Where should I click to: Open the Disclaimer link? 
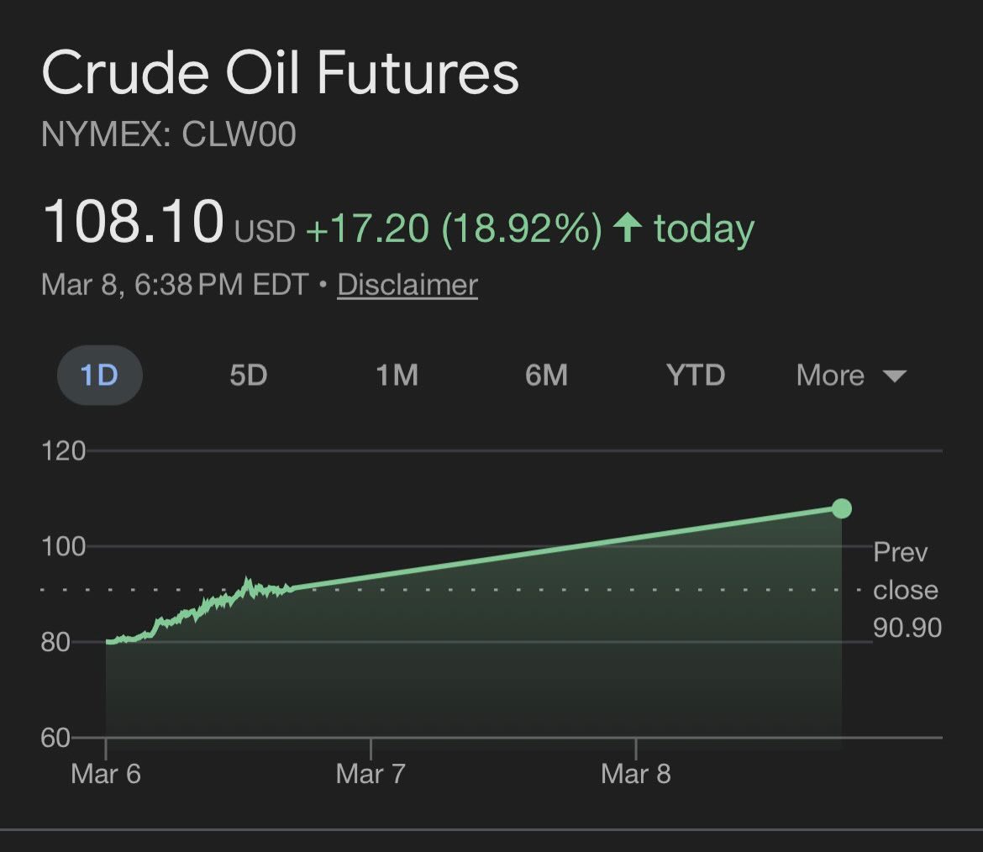407,285
